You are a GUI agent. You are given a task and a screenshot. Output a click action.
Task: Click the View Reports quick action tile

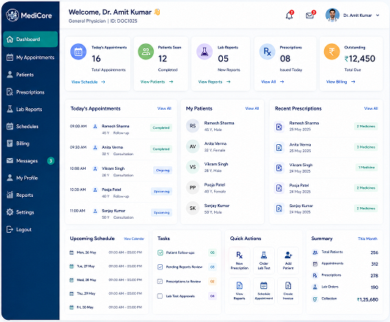click(240, 291)
